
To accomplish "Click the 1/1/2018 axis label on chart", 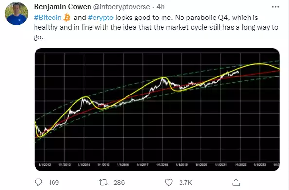I will click(x=162, y=165).
